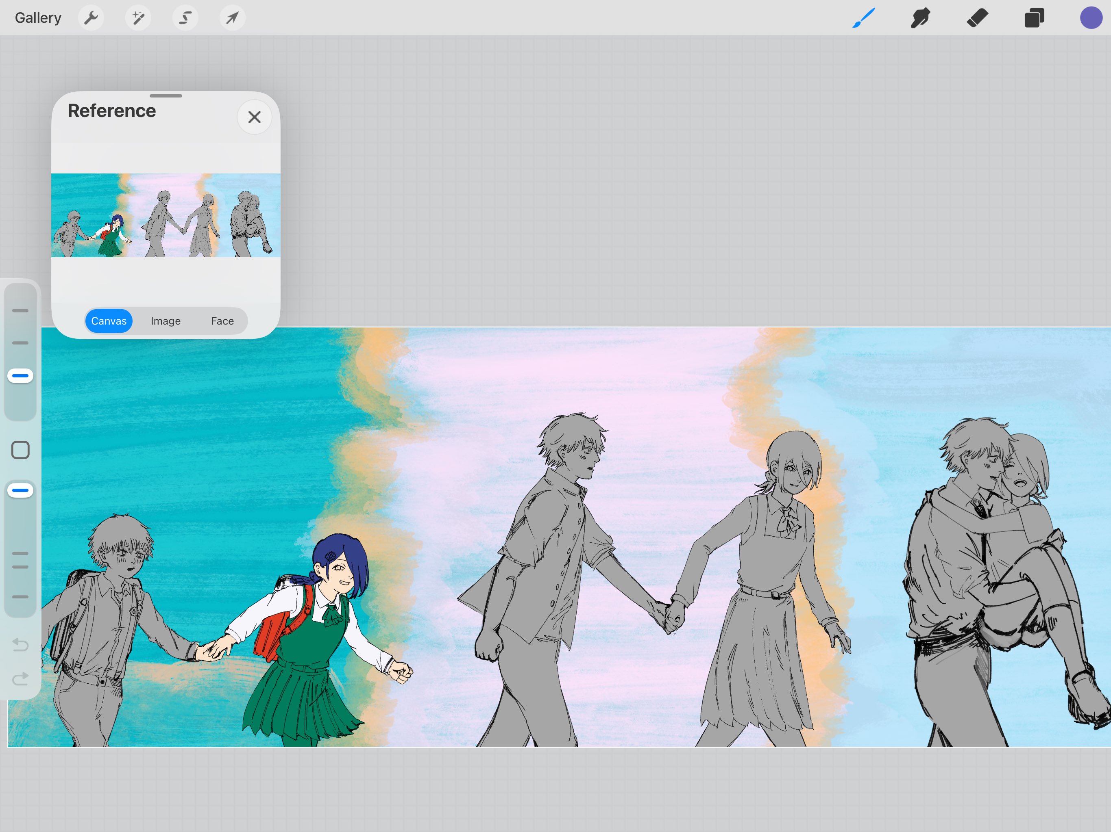The height and width of the screenshot is (832, 1111).
Task: Open the Adjustments magic wand menu
Action: tap(138, 18)
